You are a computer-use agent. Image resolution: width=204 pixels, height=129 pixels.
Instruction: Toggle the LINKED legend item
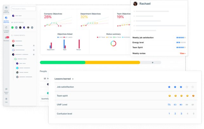tap(60, 37)
